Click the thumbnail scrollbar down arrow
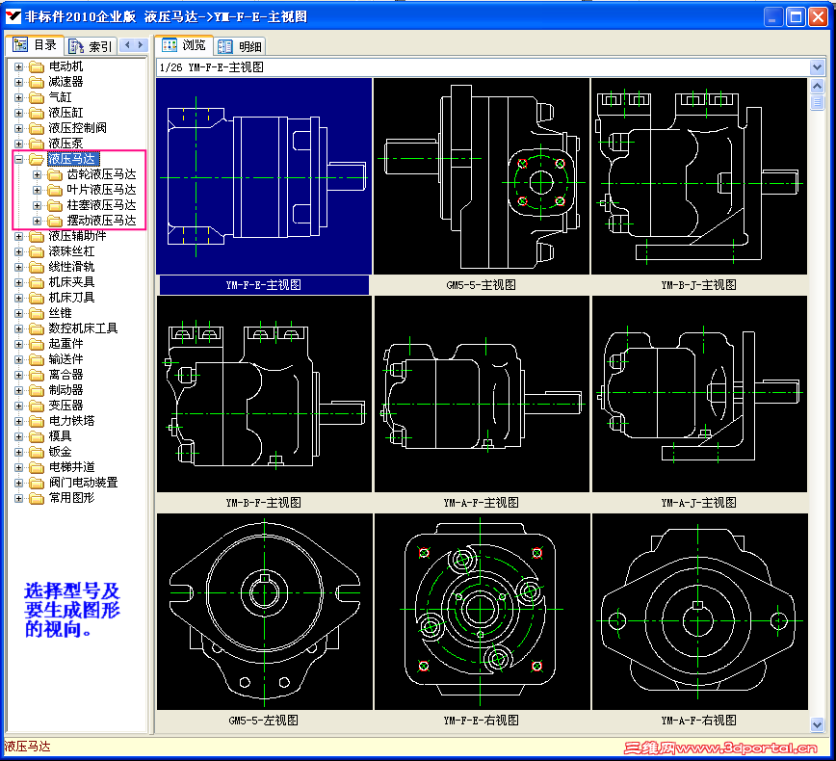This screenshot has height=761, width=836. tap(817, 724)
